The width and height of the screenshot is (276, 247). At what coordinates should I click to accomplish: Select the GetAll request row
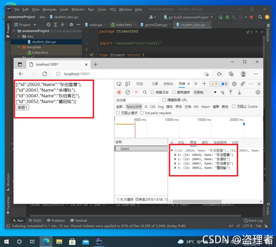coord(141,149)
